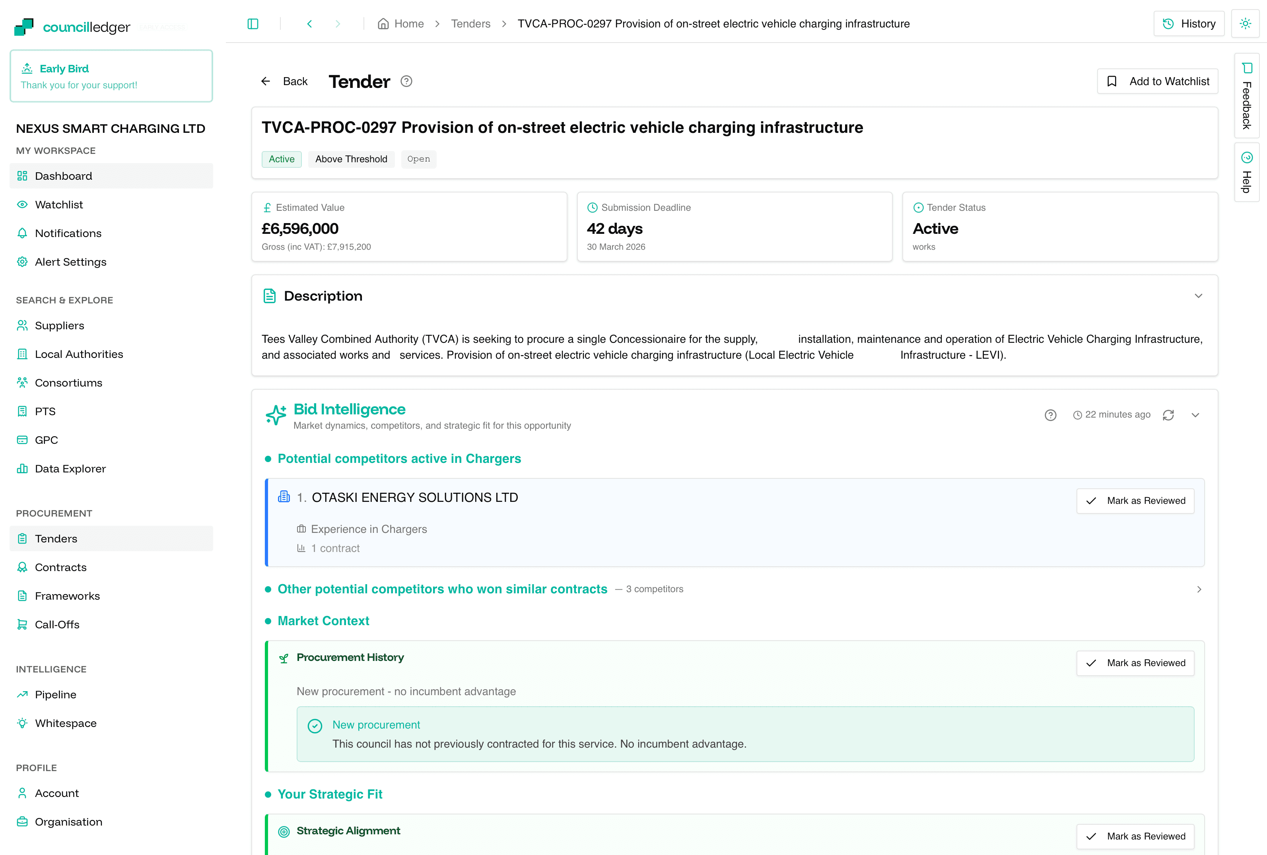
Task: Click the Procurement History sprout icon
Action: (x=284, y=658)
